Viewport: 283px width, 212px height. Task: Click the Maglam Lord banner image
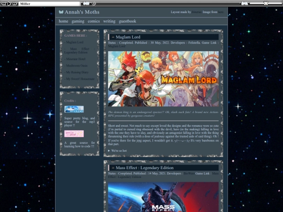(x=164, y=79)
